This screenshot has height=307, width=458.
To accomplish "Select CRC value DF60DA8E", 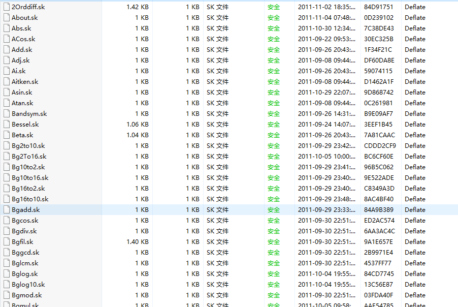I will pyautogui.click(x=379, y=60).
